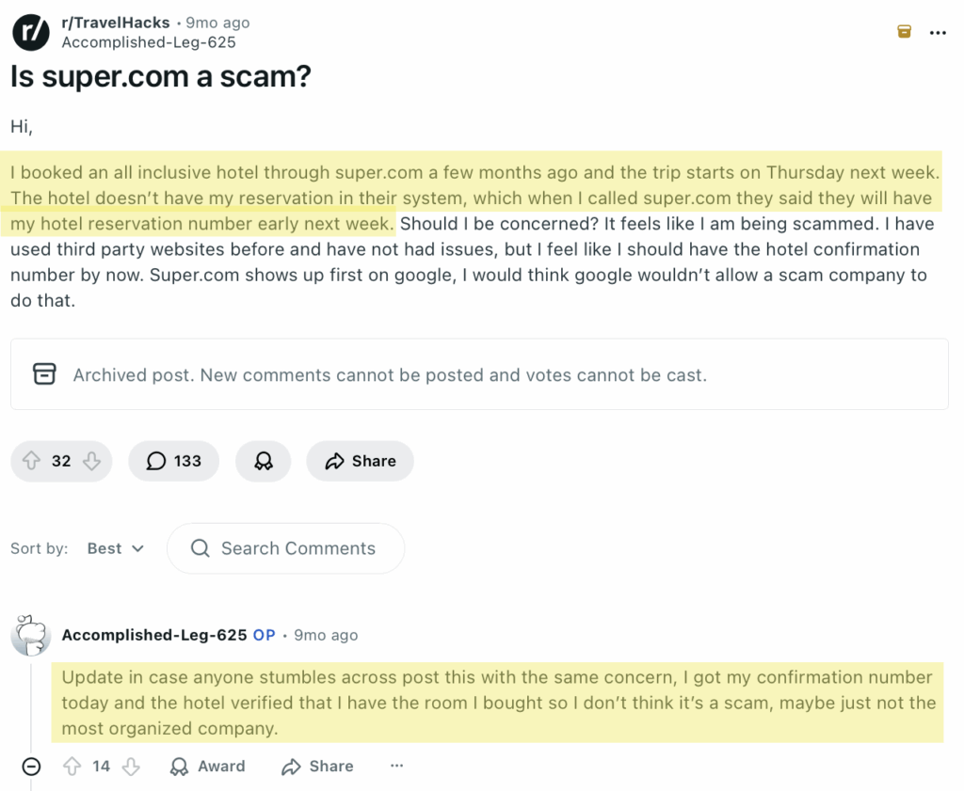
Task: Click the archived post box icon
Action: (x=44, y=373)
